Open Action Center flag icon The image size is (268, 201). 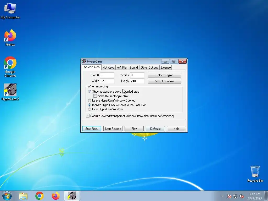[x=229, y=196]
